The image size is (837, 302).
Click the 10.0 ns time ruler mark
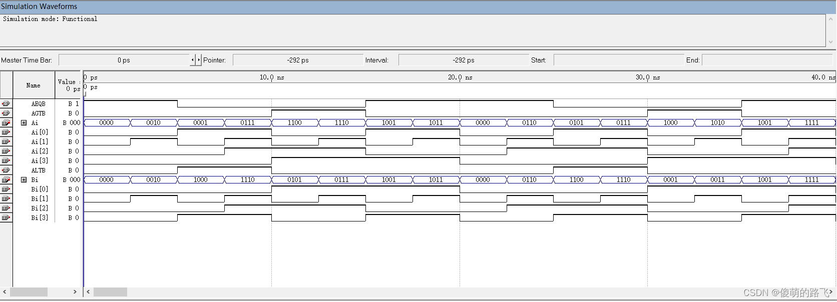point(272,77)
